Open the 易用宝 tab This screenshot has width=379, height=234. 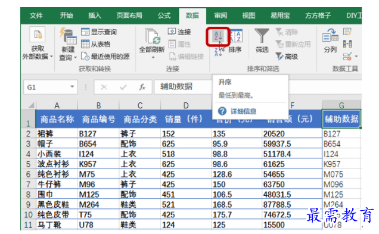point(280,15)
